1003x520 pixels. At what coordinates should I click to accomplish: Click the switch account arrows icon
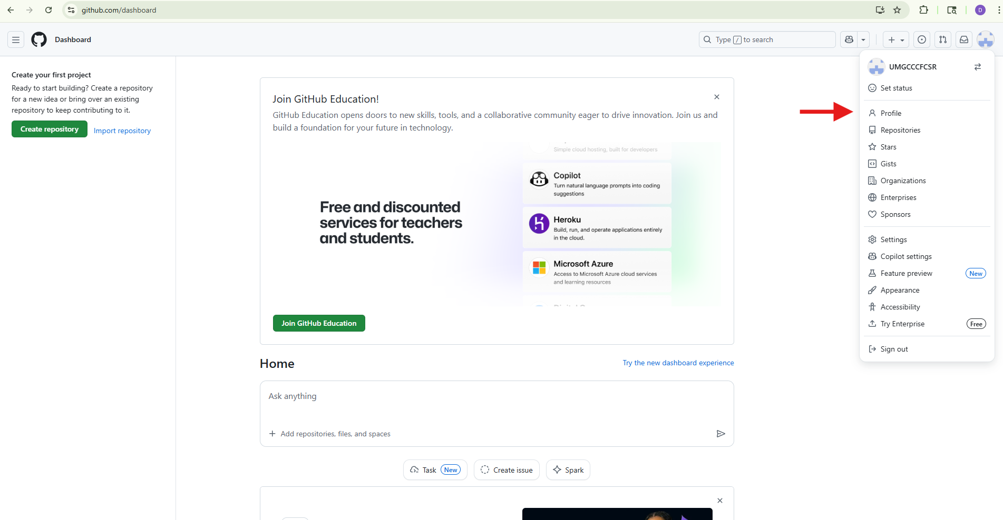[x=977, y=67]
